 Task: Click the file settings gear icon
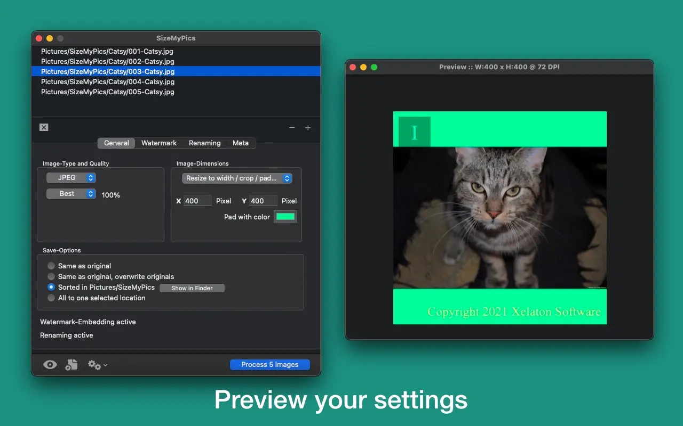[x=72, y=365]
